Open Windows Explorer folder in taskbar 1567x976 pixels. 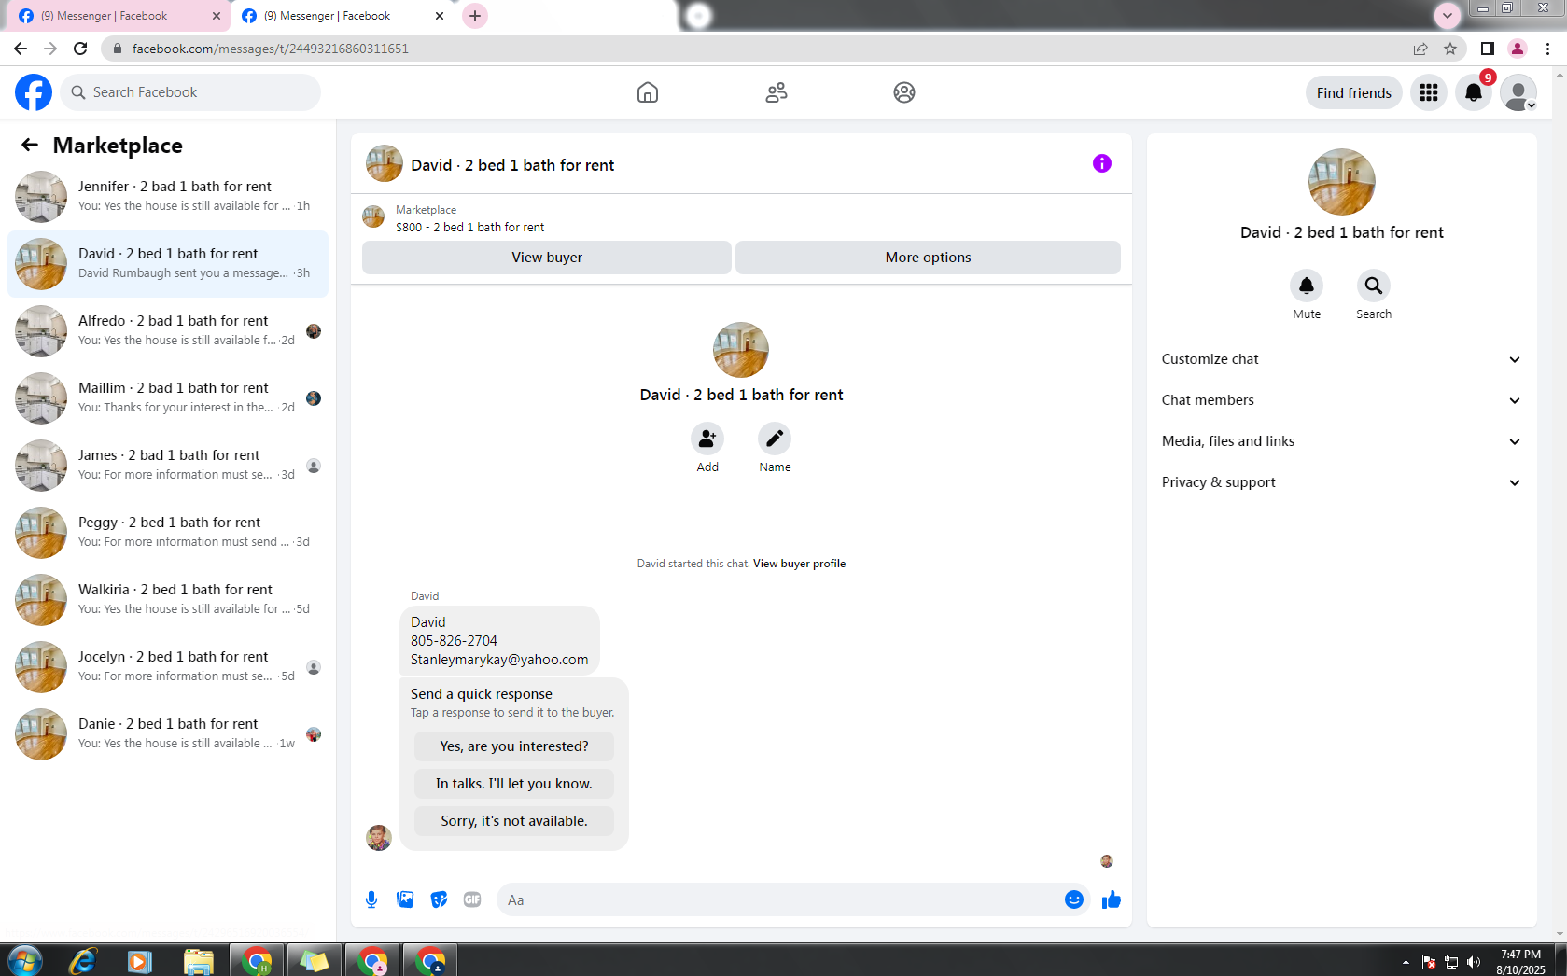198,960
